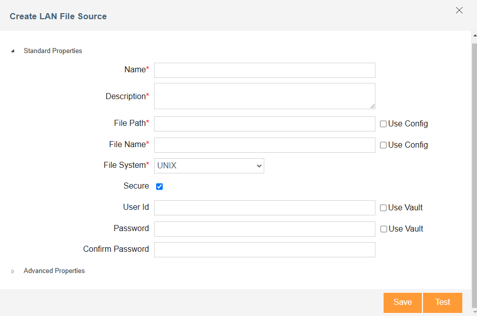
Task: Click the User Id input field
Action: click(265, 208)
